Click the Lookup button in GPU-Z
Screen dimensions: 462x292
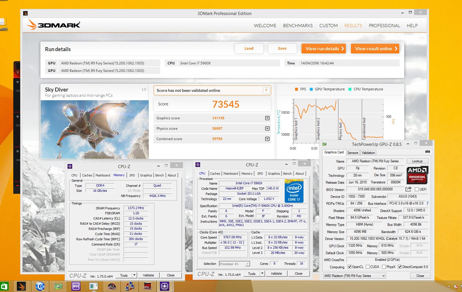417,161
